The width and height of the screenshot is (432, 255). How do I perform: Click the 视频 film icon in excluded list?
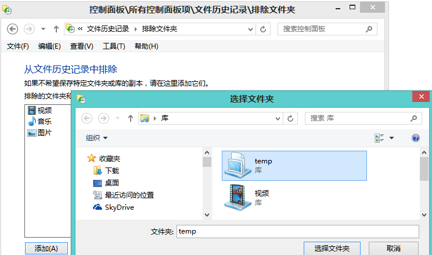pos(32,110)
